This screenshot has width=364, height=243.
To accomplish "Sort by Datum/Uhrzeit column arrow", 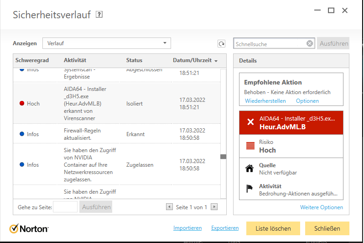I will 216,61.
